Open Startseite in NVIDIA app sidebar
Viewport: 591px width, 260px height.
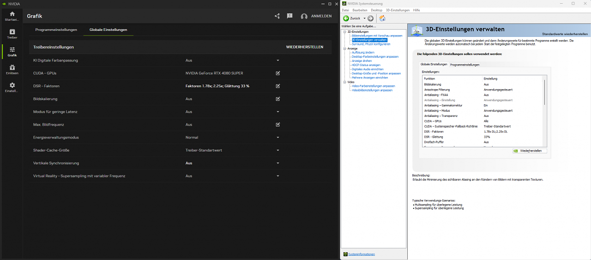pos(12,16)
